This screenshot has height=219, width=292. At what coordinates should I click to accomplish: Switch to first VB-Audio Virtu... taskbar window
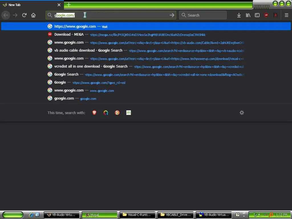click(62, 215)
